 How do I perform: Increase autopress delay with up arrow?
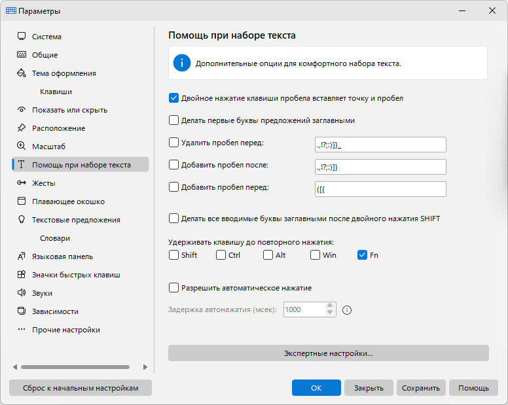point(330,306)
